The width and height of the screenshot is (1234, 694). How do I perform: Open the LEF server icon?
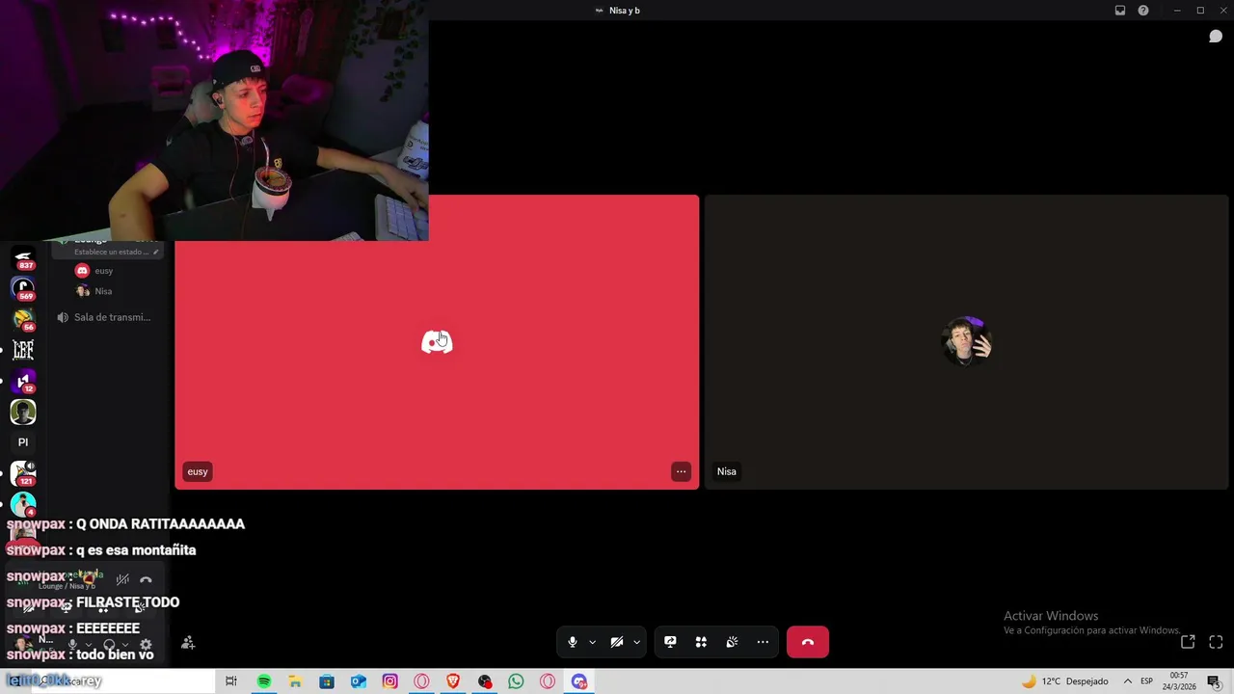(23, 350)
